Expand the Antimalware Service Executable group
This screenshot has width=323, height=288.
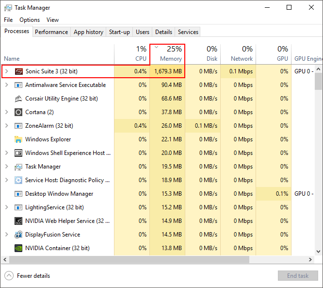7,85
